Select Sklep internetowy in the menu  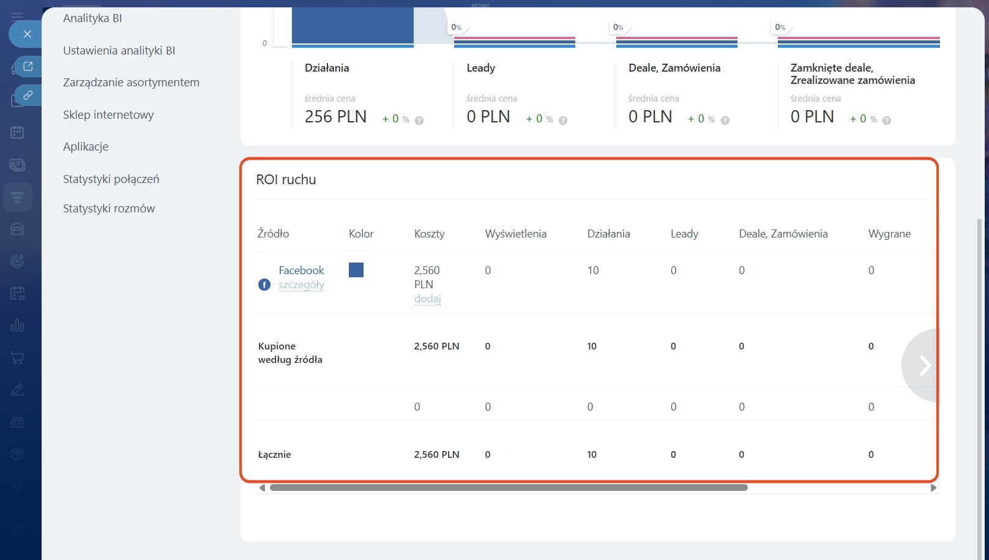108,115
